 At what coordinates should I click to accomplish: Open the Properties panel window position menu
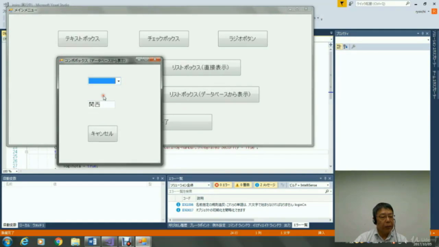(418, 34)
